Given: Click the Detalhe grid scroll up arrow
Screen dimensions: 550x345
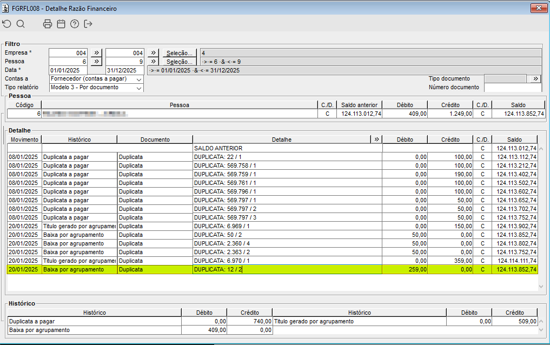Looking at the screenshot, I should pos(541,149).
